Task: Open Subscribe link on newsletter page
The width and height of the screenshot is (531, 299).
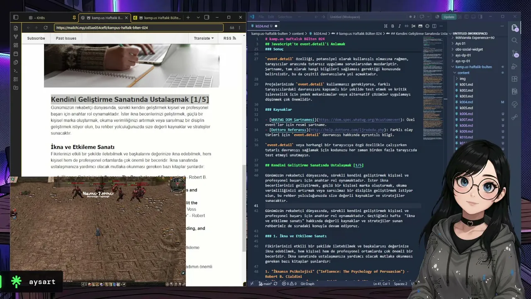Action: pyautogui.click(x=36, y=38)
